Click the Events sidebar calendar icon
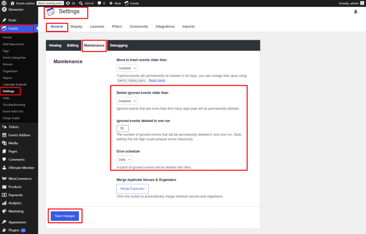 tap(4, 29)
